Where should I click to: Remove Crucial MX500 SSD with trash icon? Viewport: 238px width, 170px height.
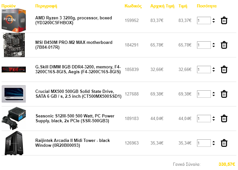click(224, 94)
